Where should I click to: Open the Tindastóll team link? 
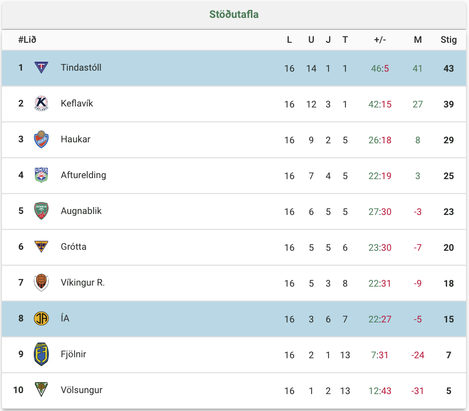pos(81,68)
